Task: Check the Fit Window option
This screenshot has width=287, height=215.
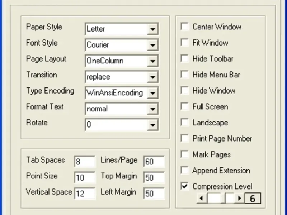Action: click(185, 43)
